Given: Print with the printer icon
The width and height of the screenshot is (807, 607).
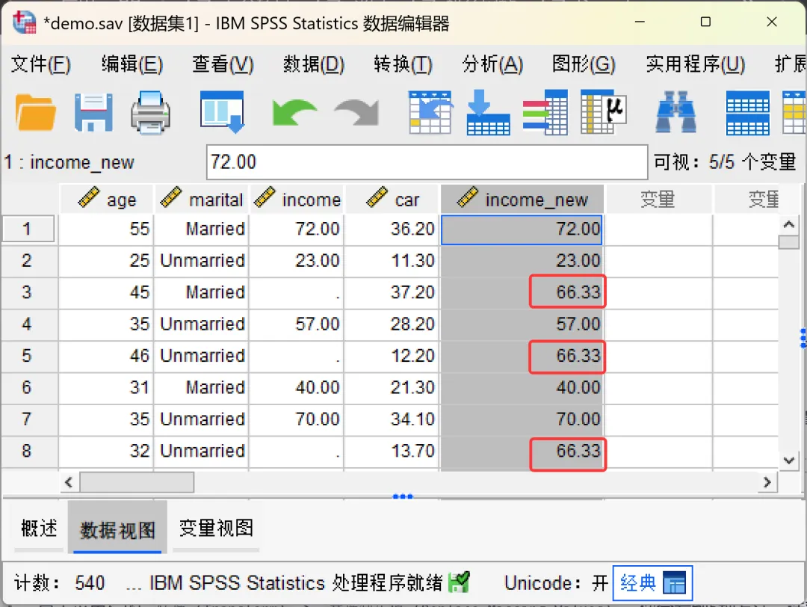Looking at the screenshot, I should 150,113.
